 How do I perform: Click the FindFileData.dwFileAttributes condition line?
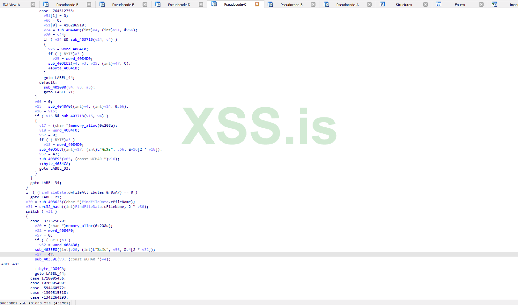pyautogui.click(x=82, y=192)
